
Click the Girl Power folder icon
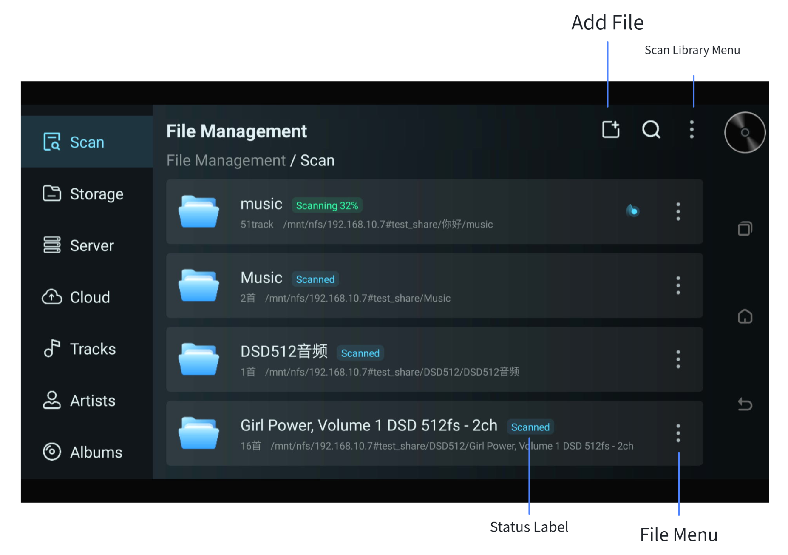pyautogui.click(x=199, y=433)
